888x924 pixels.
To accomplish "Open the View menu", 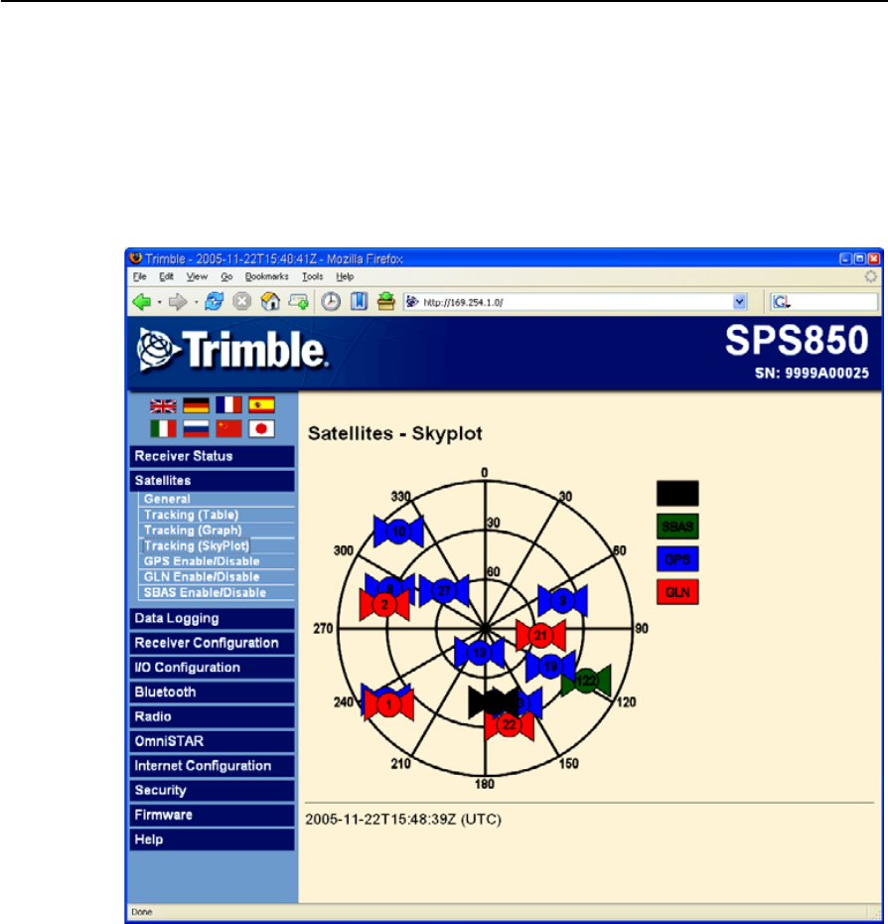I will tap(197, 276).
